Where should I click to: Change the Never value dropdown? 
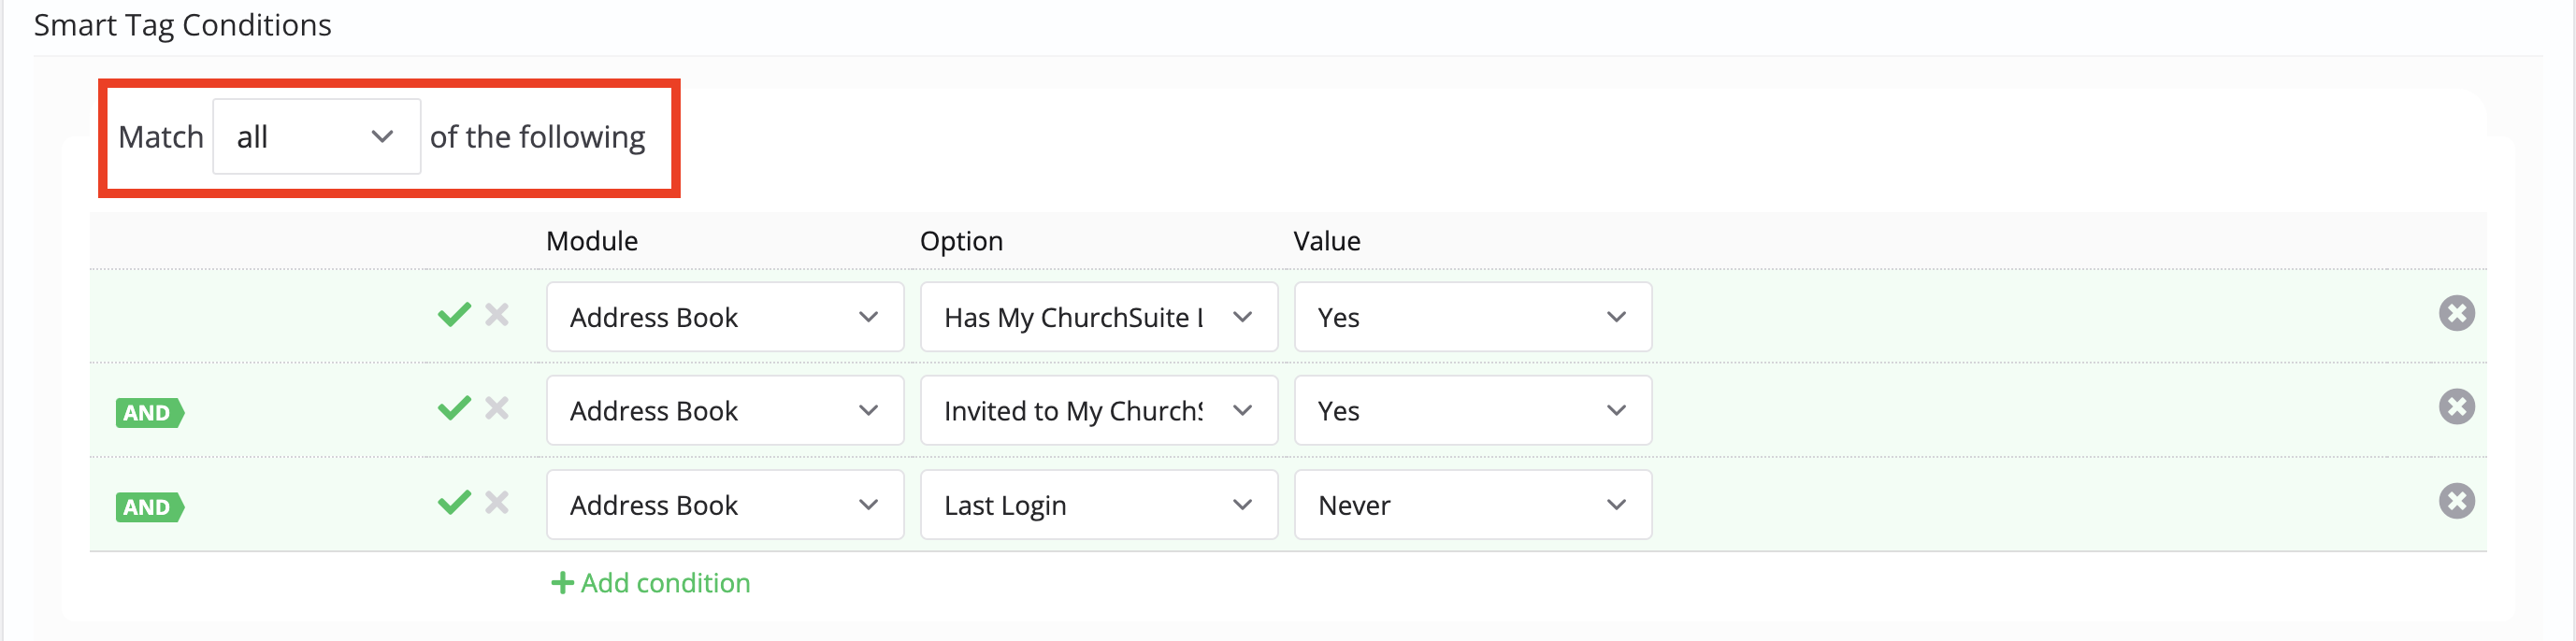(x=1472, y=505)
